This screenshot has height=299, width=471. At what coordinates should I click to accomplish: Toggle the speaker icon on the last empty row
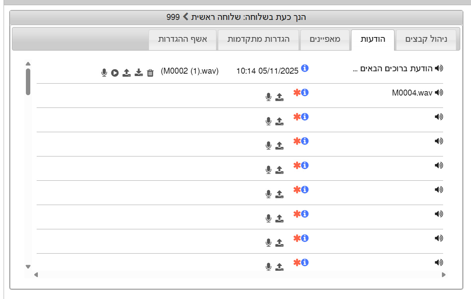point(440,262)
